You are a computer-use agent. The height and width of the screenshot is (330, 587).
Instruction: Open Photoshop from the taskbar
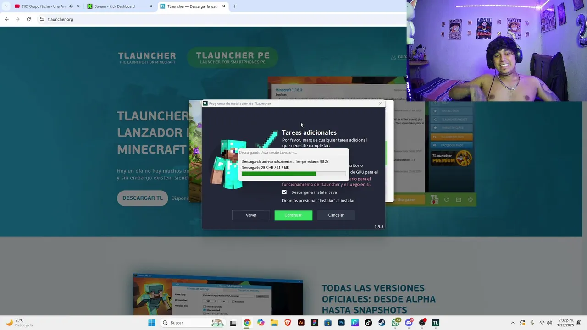click(341, 323)
